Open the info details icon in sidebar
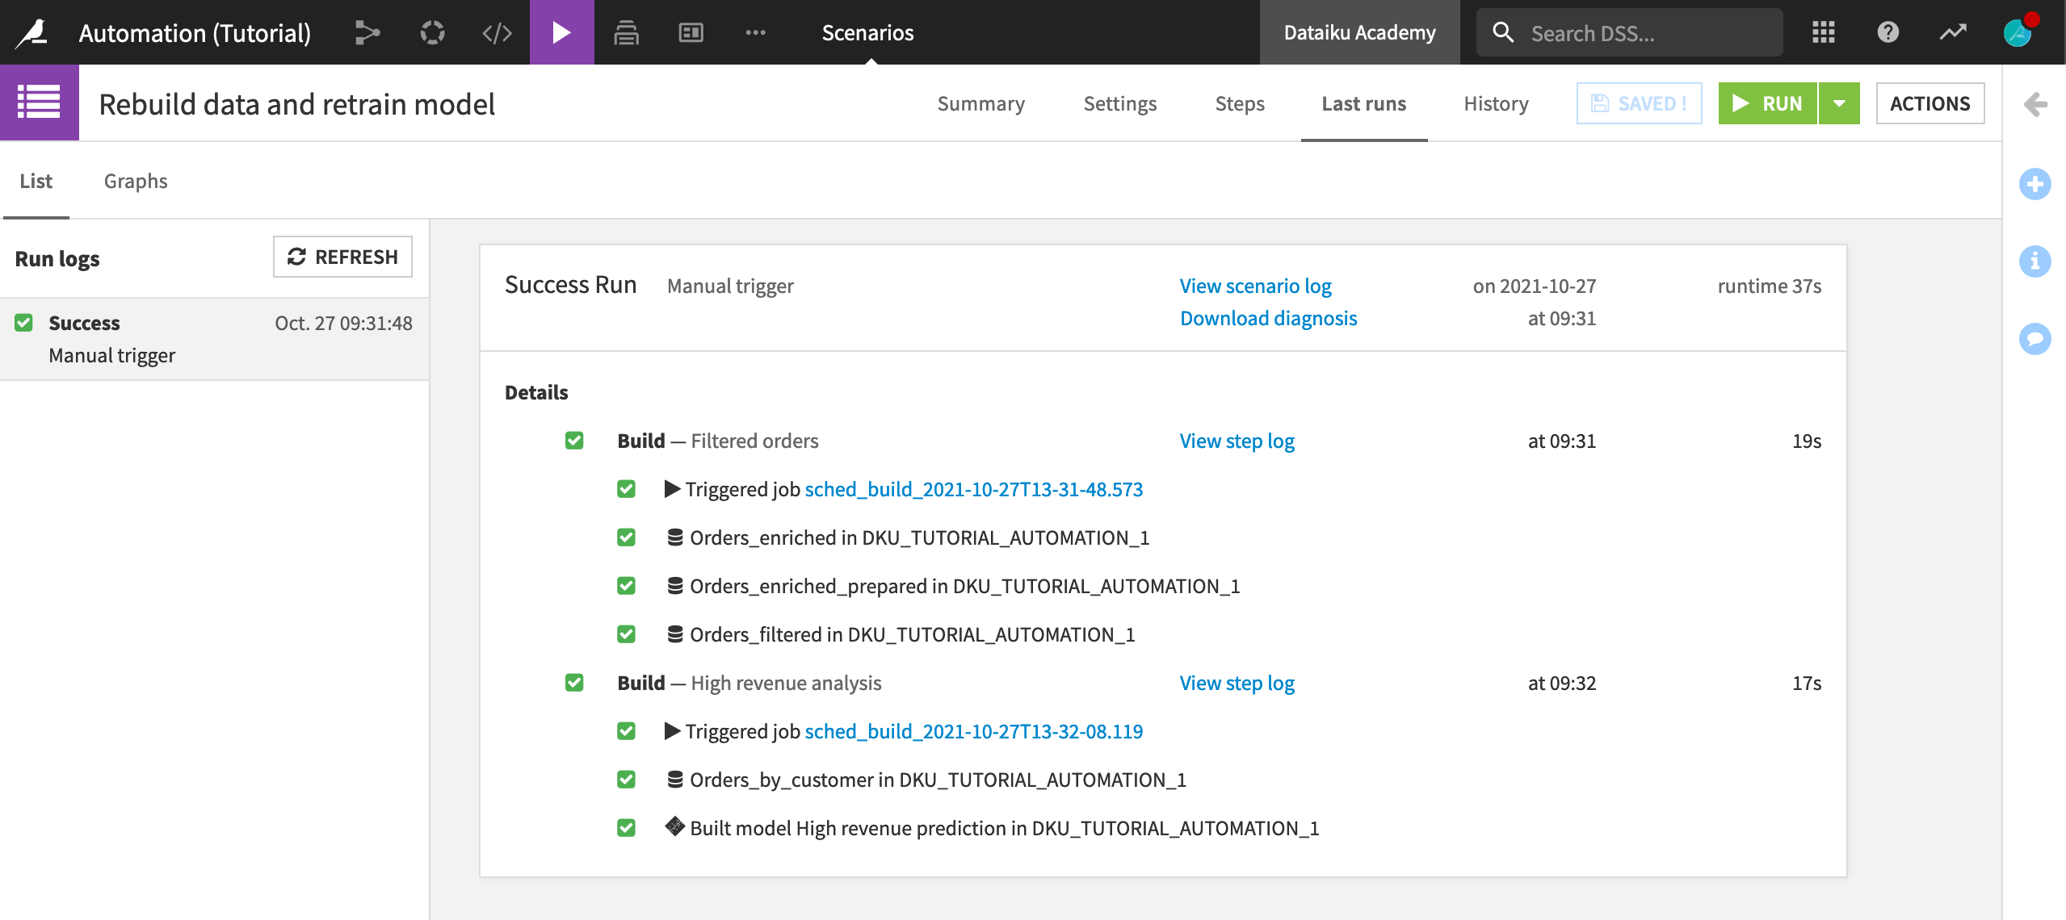The width and height of the screenshot is (2066, 920). pyautogui.click(x=2035, y=261)
